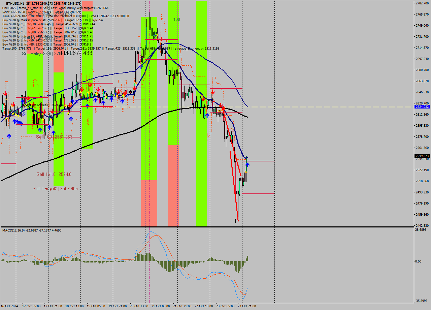Click the 2459.360 price scale value
Image resolution: width=431 pixels, height=310 pixels.
point(422,214)
